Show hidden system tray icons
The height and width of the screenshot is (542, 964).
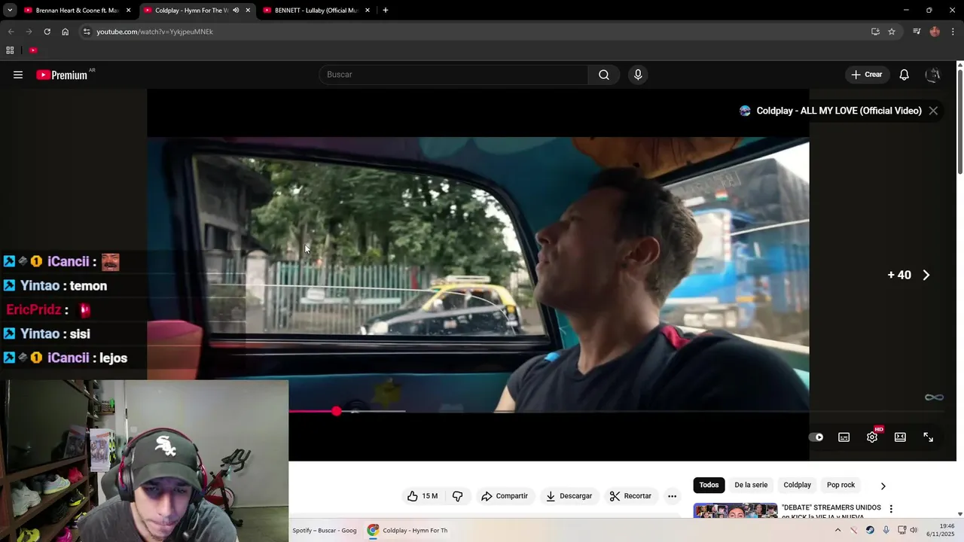837,530
